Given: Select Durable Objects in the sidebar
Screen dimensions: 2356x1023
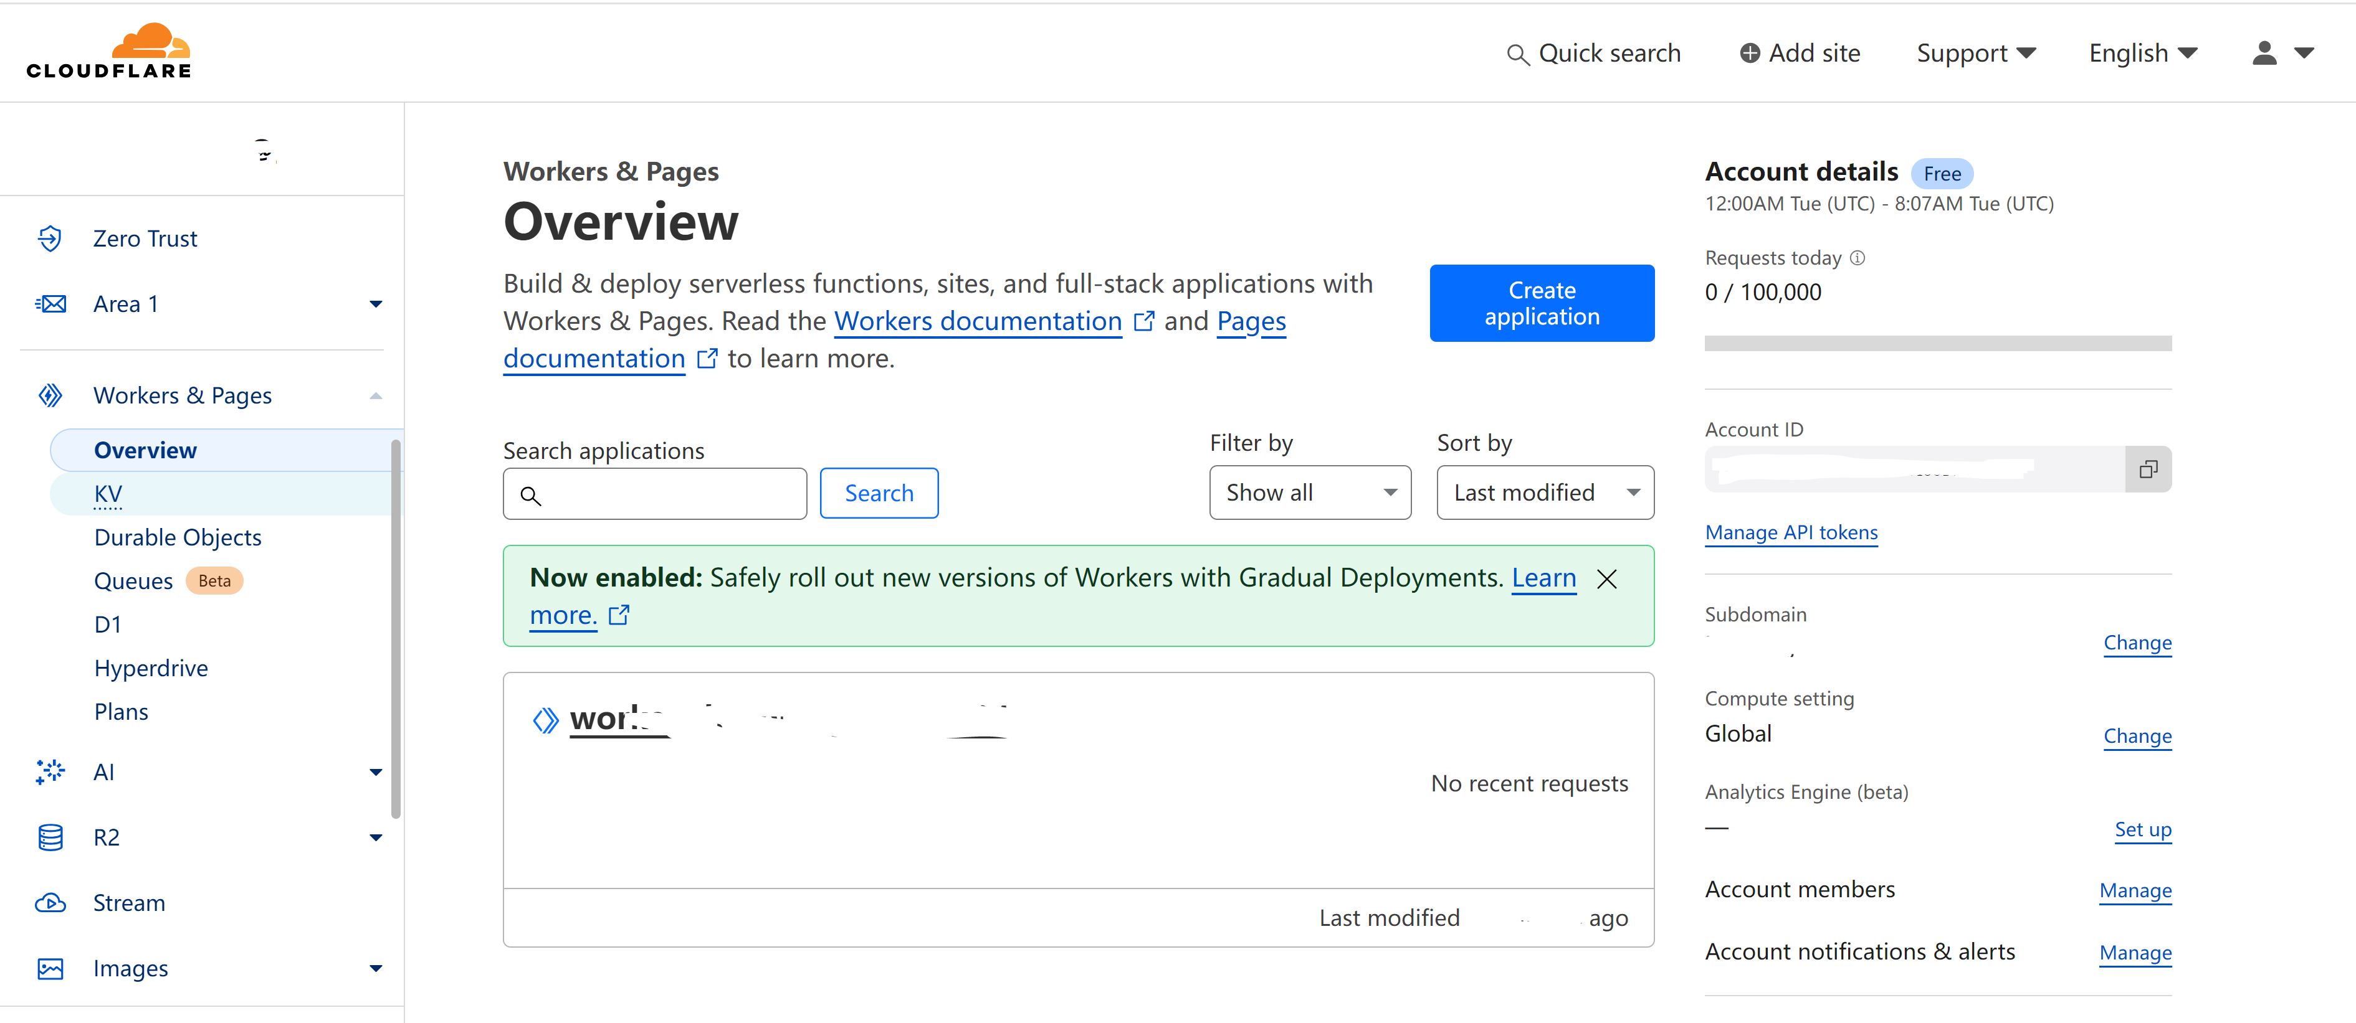Looking at the screenshot, I should (x=178, y=537).
